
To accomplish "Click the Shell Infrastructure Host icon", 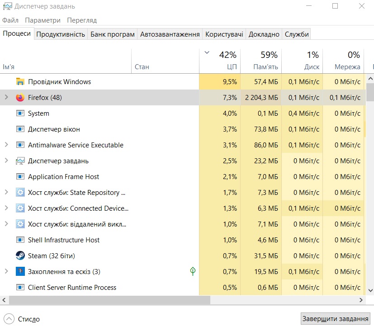I will 20,240.
